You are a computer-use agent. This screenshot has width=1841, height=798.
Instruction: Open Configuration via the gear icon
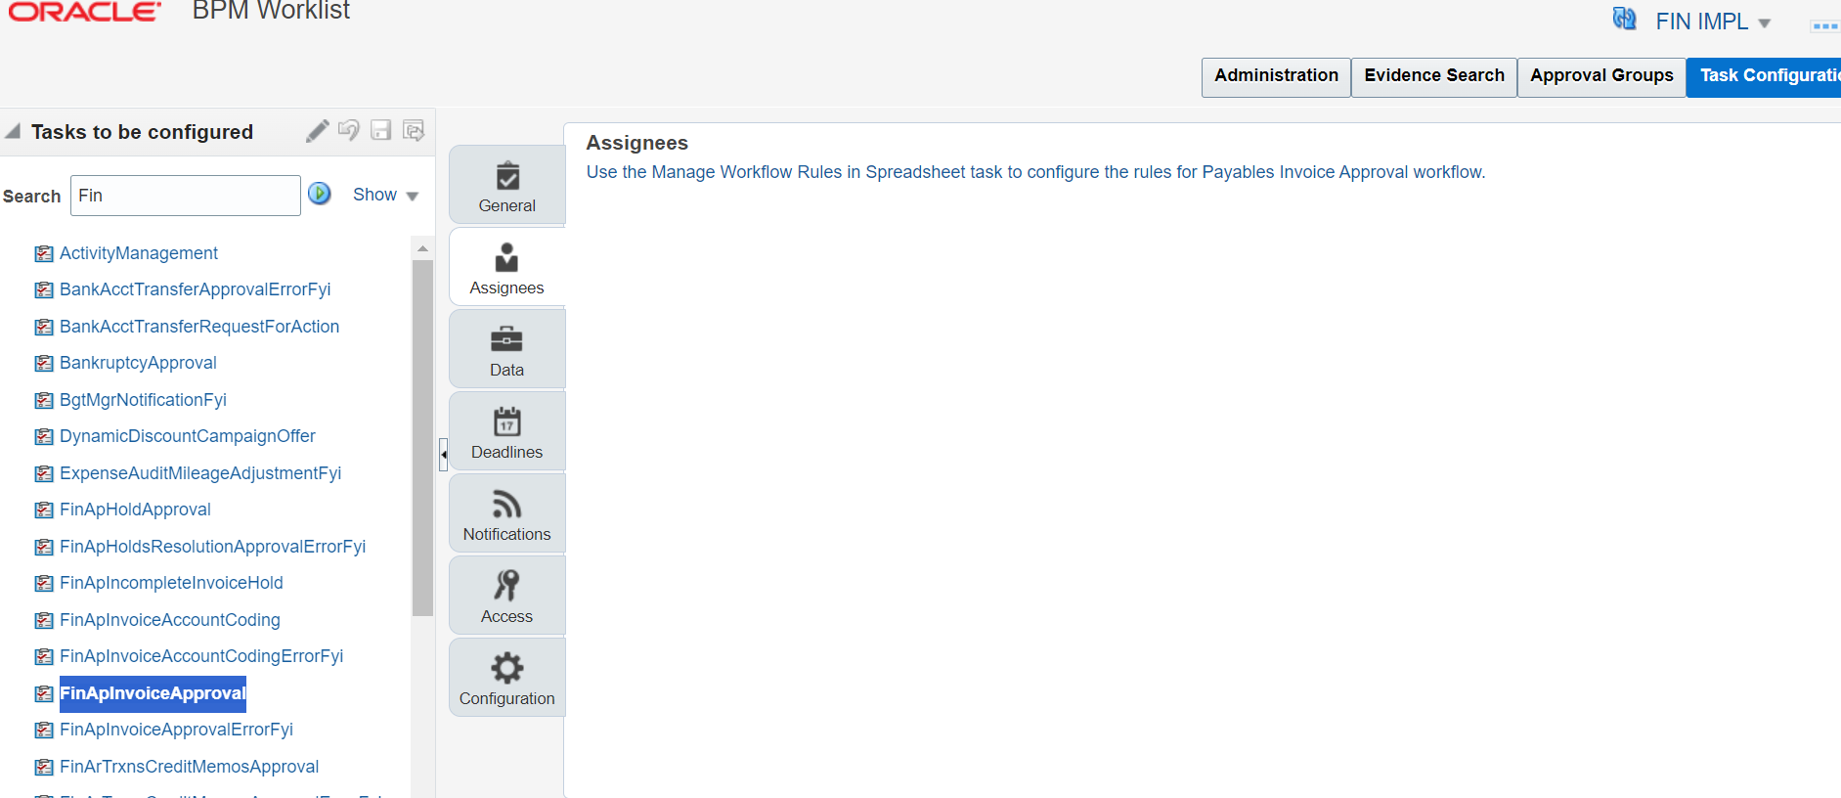(x=506, y=667)
